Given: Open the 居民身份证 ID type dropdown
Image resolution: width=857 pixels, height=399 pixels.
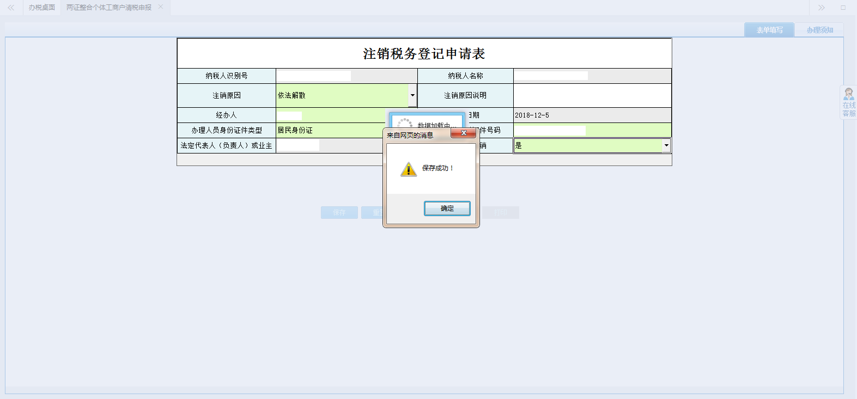Looking at the screenshot, I should (330, 130).
